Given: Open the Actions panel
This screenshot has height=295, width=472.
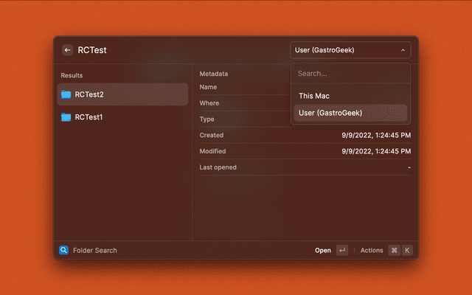Looking at the screenshot, I should [x=372, y=250].
